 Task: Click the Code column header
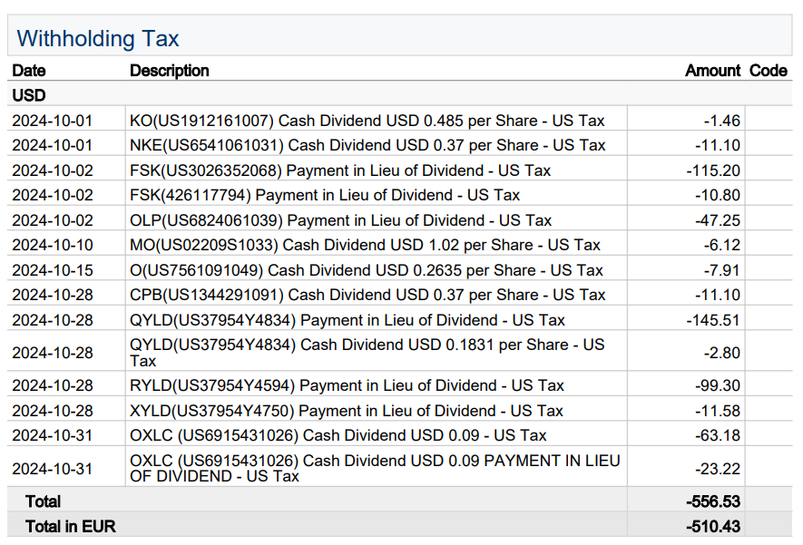click(x=768, y=71)
